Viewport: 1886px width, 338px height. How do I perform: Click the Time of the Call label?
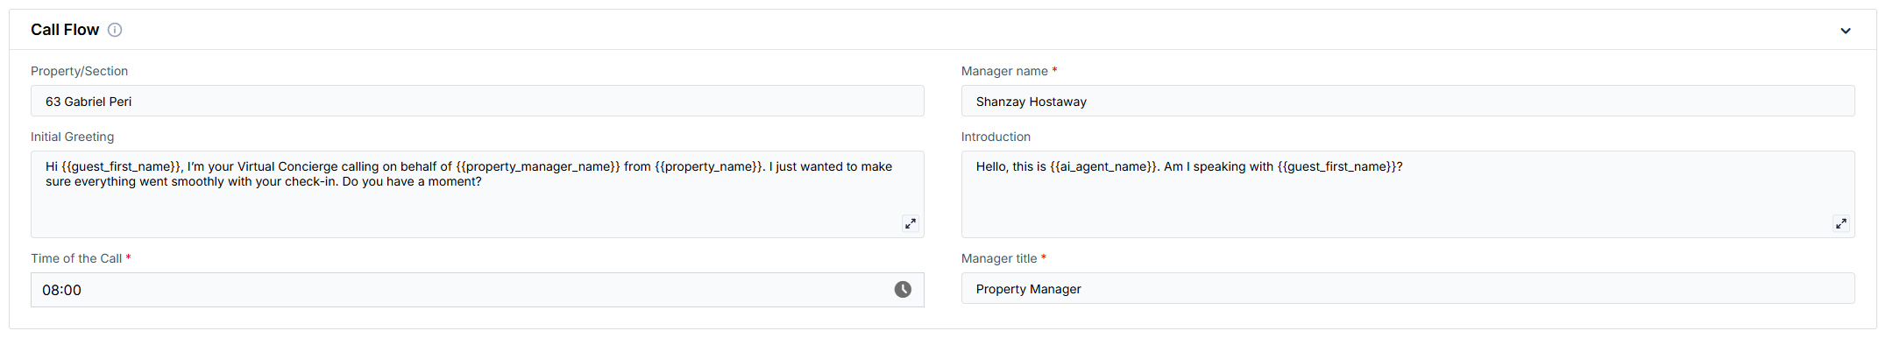[x=76, y=258]
